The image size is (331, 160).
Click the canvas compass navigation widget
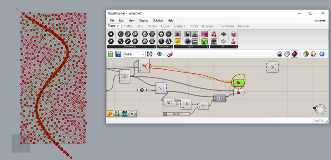pyautogui.click(x=320, y=110)
